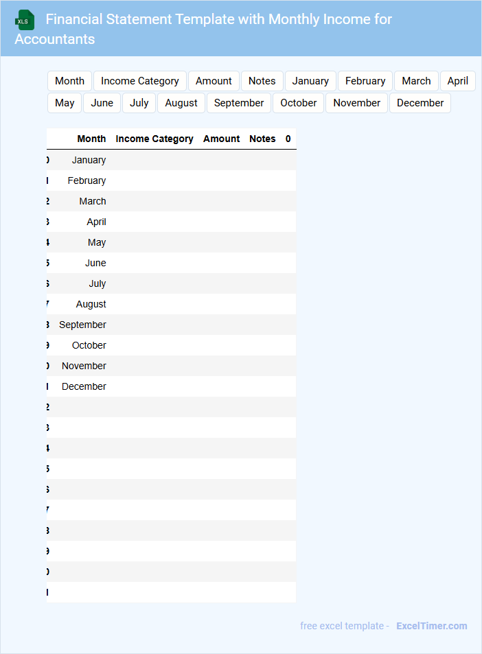
Task: Click the February tag
Action: [x=365, y=81]
